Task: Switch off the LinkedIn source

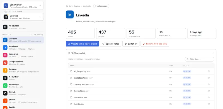Action: 131,44
